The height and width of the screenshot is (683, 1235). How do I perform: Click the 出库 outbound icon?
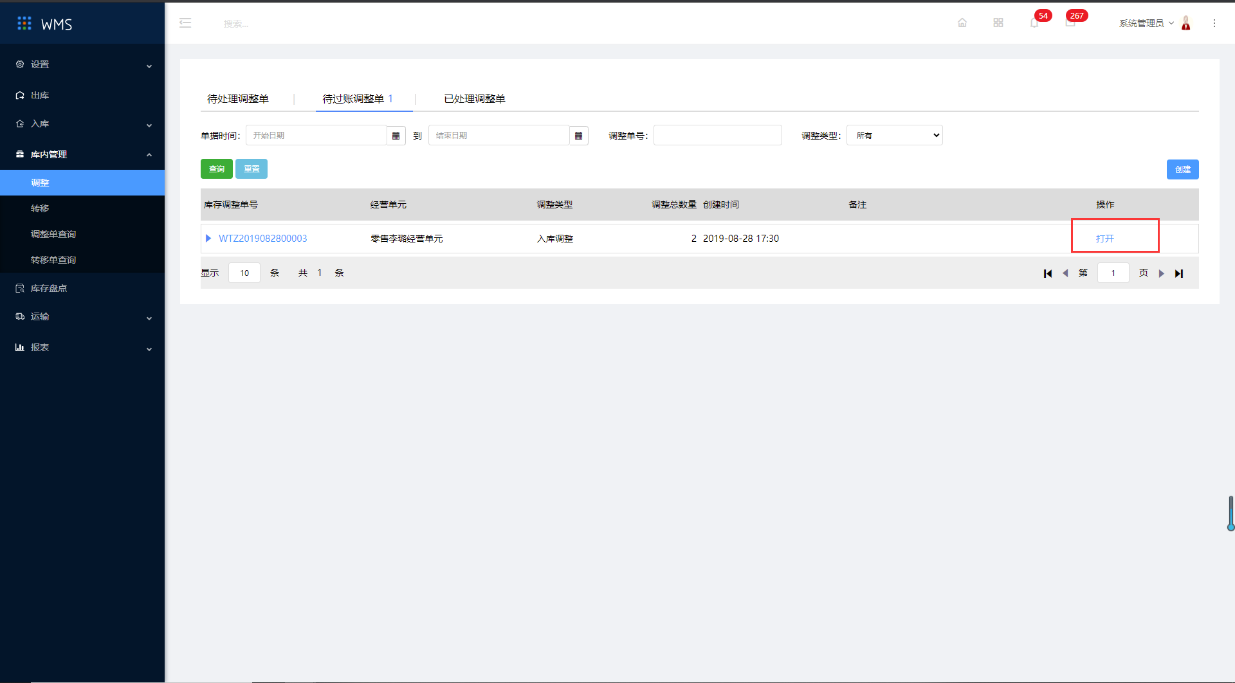[20, 95]
